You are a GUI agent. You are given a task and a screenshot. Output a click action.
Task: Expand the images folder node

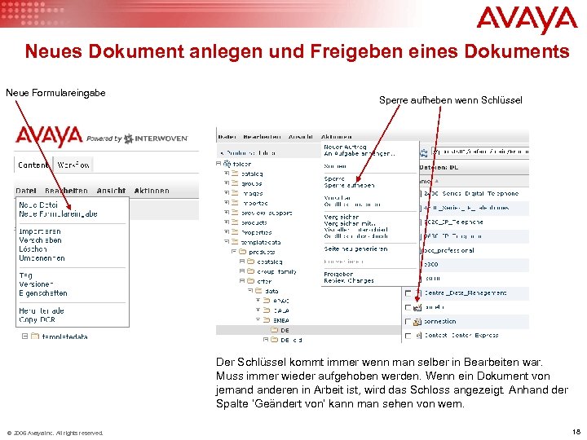(x=227, y=193)
